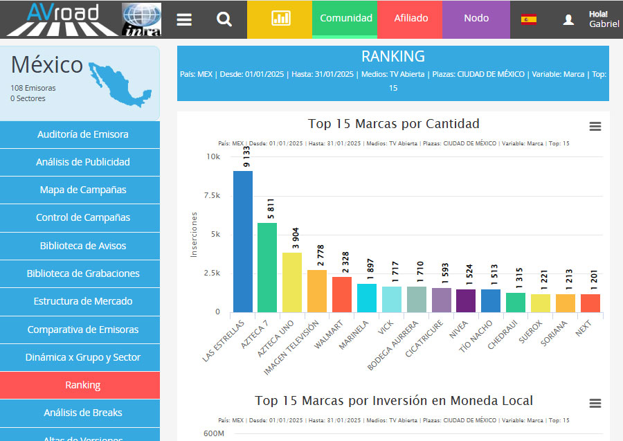The height and width of the screenshot is (441, 623).
Task: Open Auditoría de Emisora
Action: point(80,135)
